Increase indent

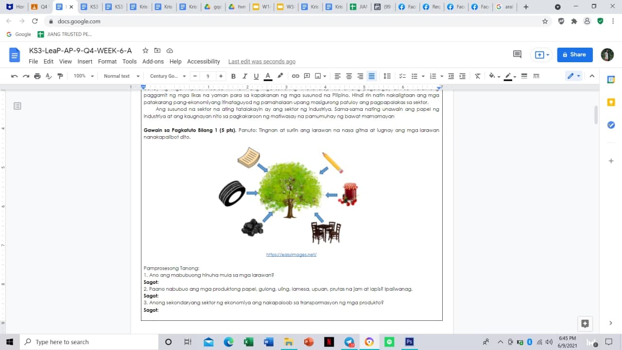point(463,76)
